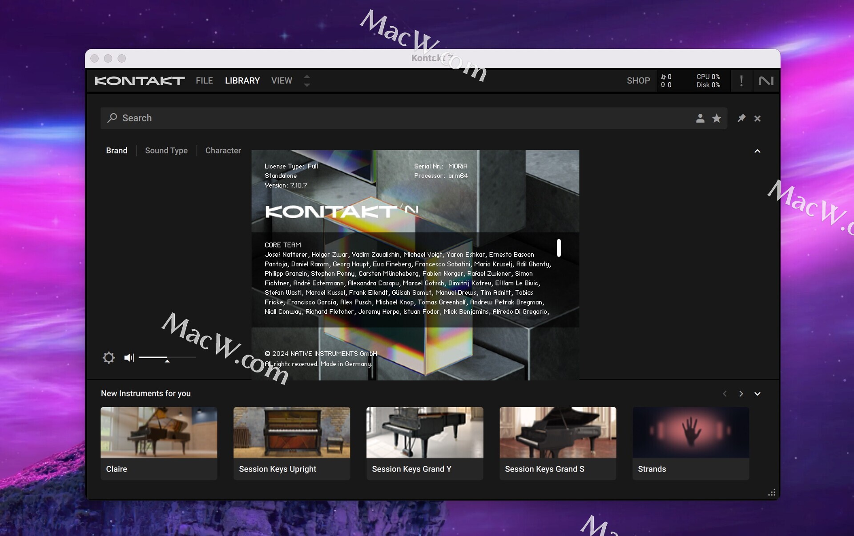854x536 pixels.
Task: Click the SHOP link in header
Action: pyautogui.click(x=638, y=80)
